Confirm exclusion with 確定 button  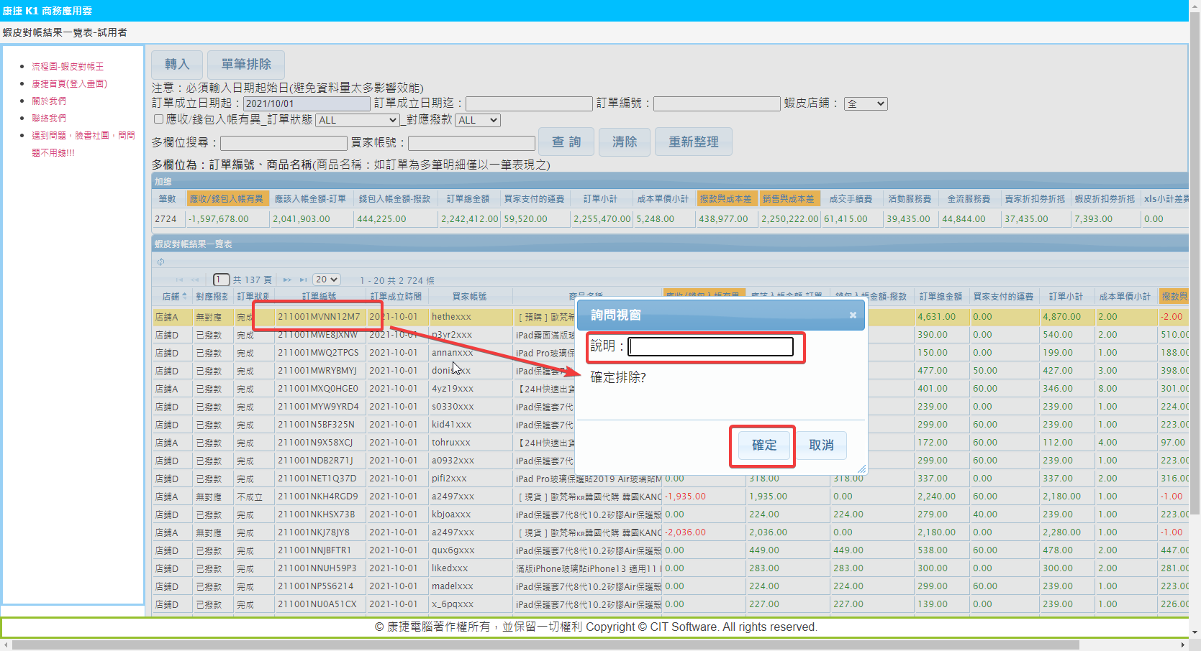click(x=763, y=445)
